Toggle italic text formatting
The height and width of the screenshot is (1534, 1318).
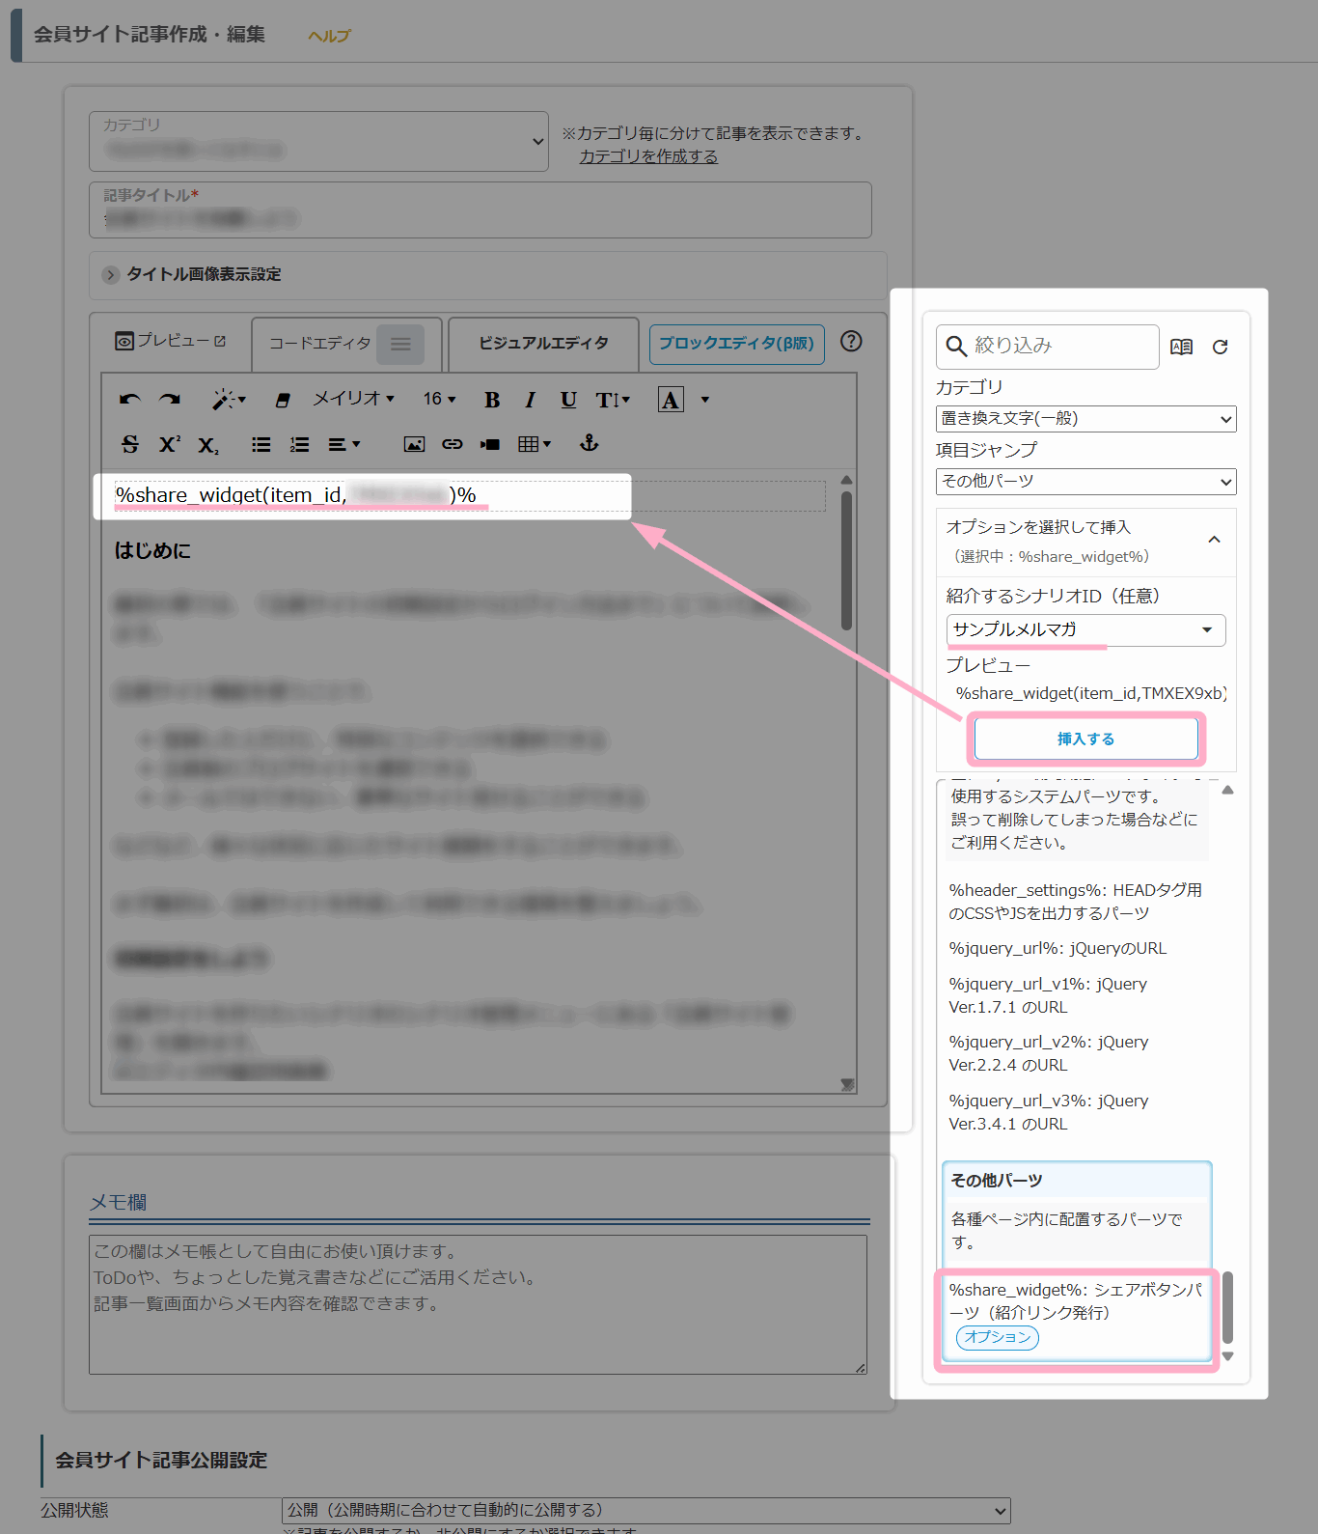click(530, 400)
